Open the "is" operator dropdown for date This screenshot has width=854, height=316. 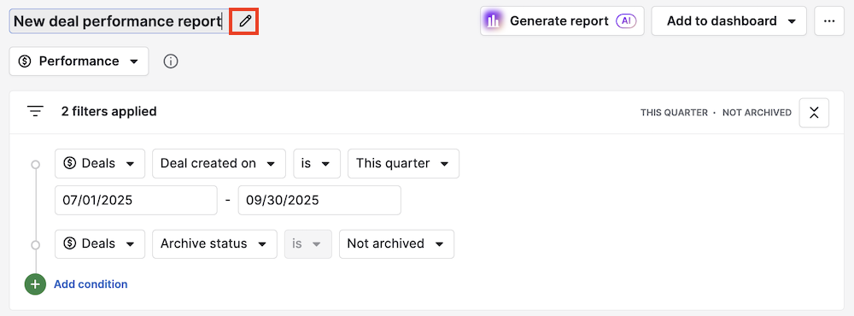317,163
